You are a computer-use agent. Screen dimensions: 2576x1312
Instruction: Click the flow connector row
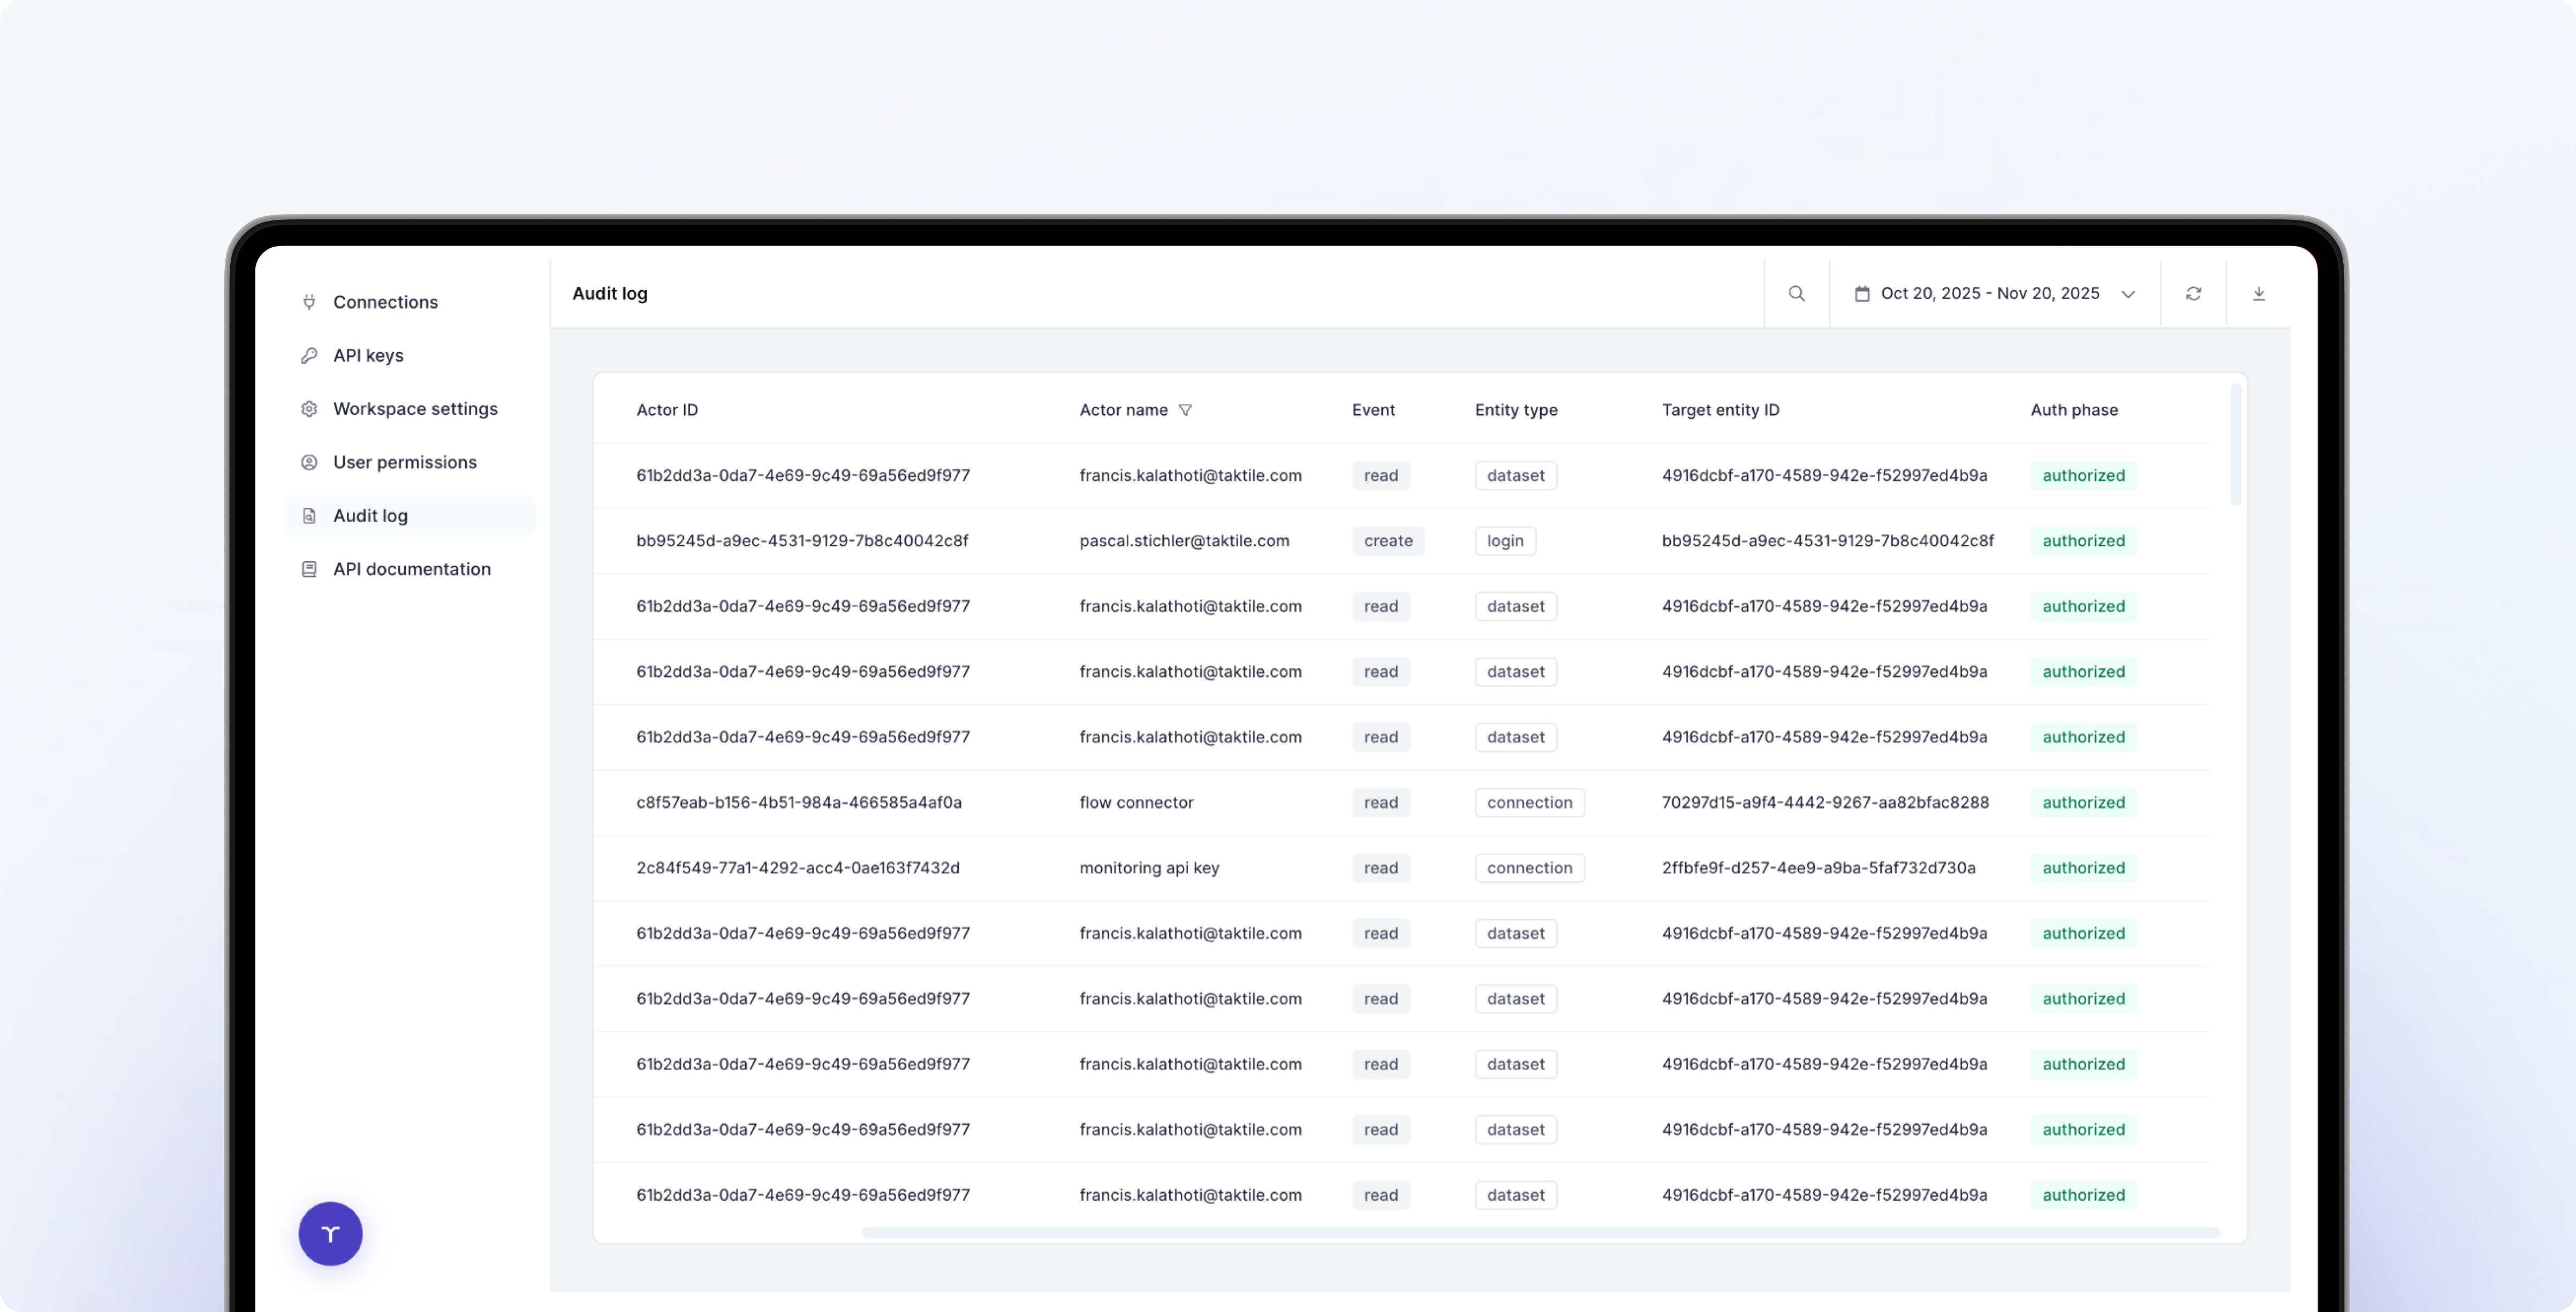[x=1136, y=803]
